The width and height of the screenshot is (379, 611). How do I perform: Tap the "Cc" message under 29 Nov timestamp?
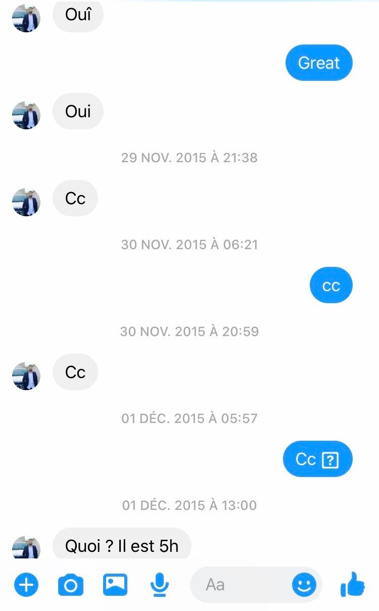coord(75,198)
